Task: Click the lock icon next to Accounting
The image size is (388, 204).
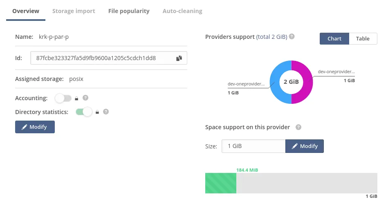Action: (76, 98)
